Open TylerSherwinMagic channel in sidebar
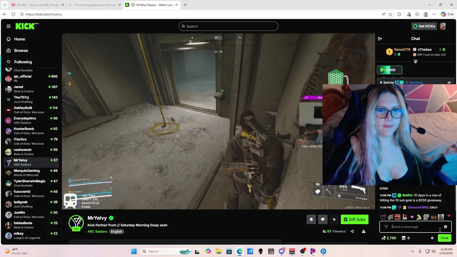 point(31,183)
